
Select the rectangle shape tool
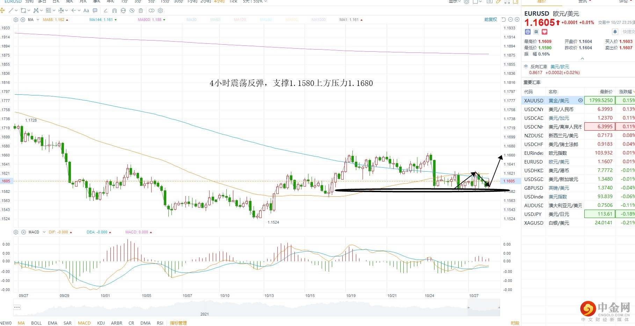[23, 10]
